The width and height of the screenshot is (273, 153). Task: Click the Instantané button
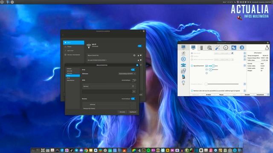[260, 95]
